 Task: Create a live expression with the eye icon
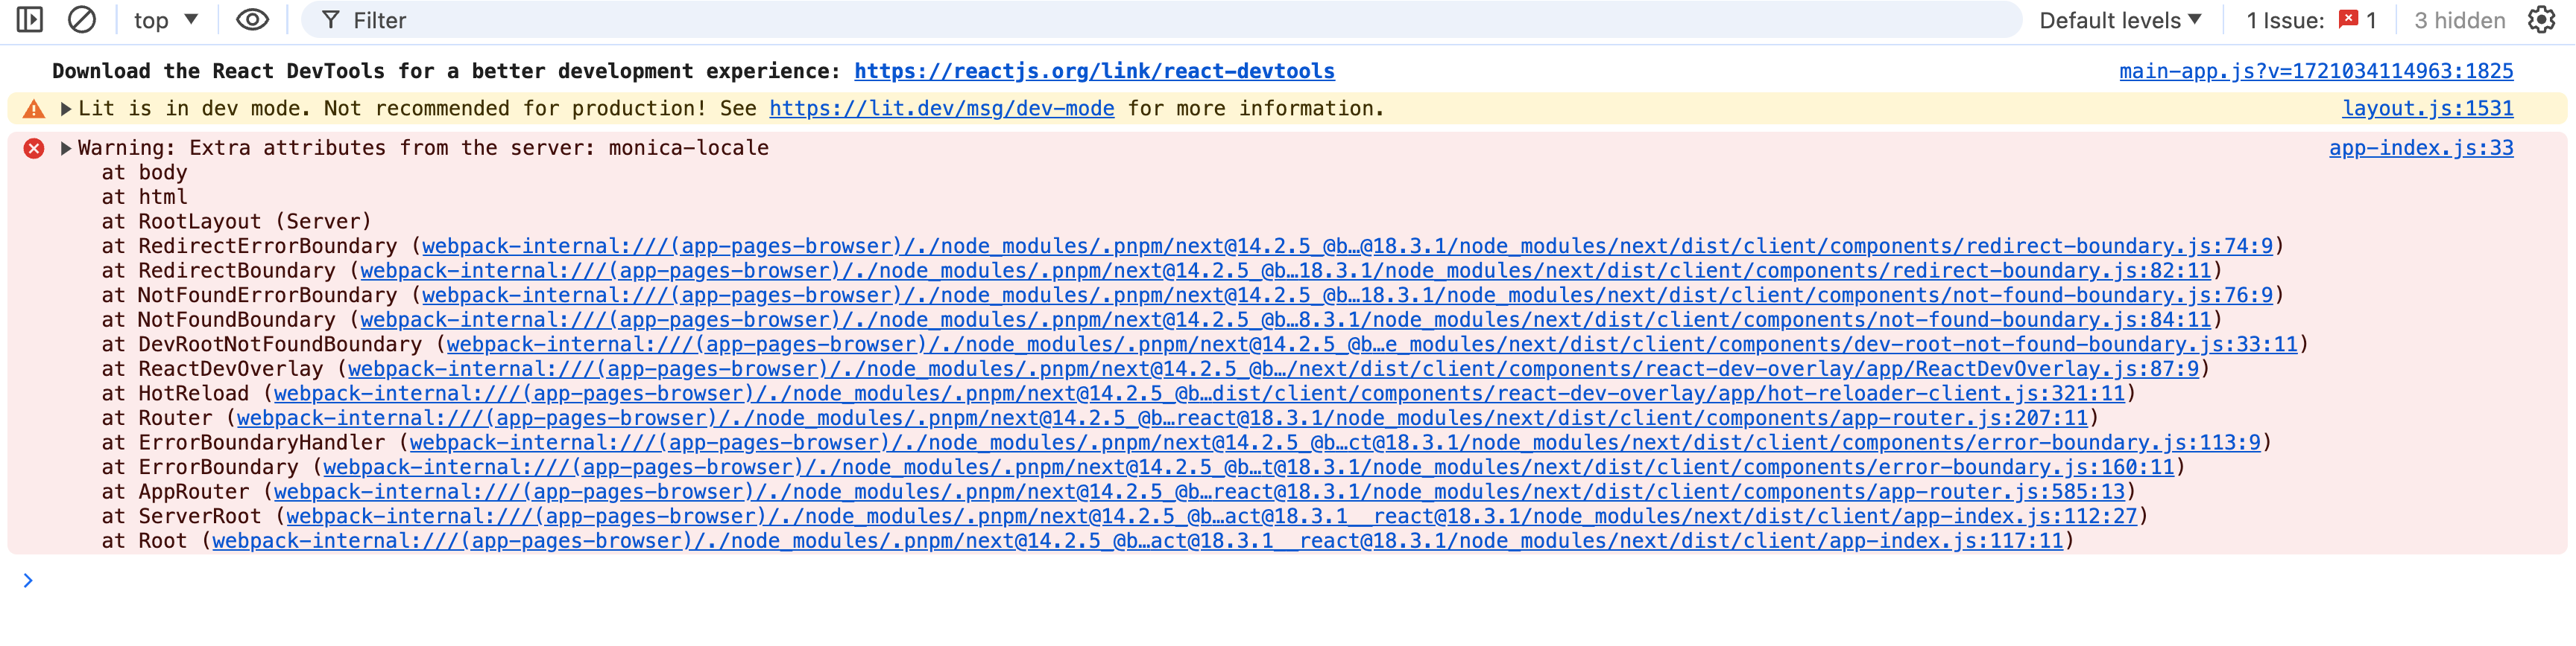[252, 20]
